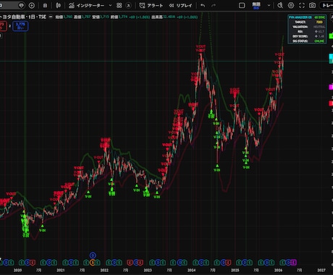Click the 2024 label on time axis
The width and height of the screenshot is (333, 275).
tap(191, 270)
